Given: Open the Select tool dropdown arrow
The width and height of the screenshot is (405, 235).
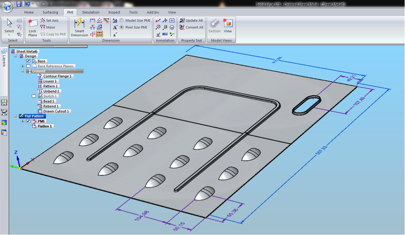Looking at the screenshot, I should tap(9, 35).
